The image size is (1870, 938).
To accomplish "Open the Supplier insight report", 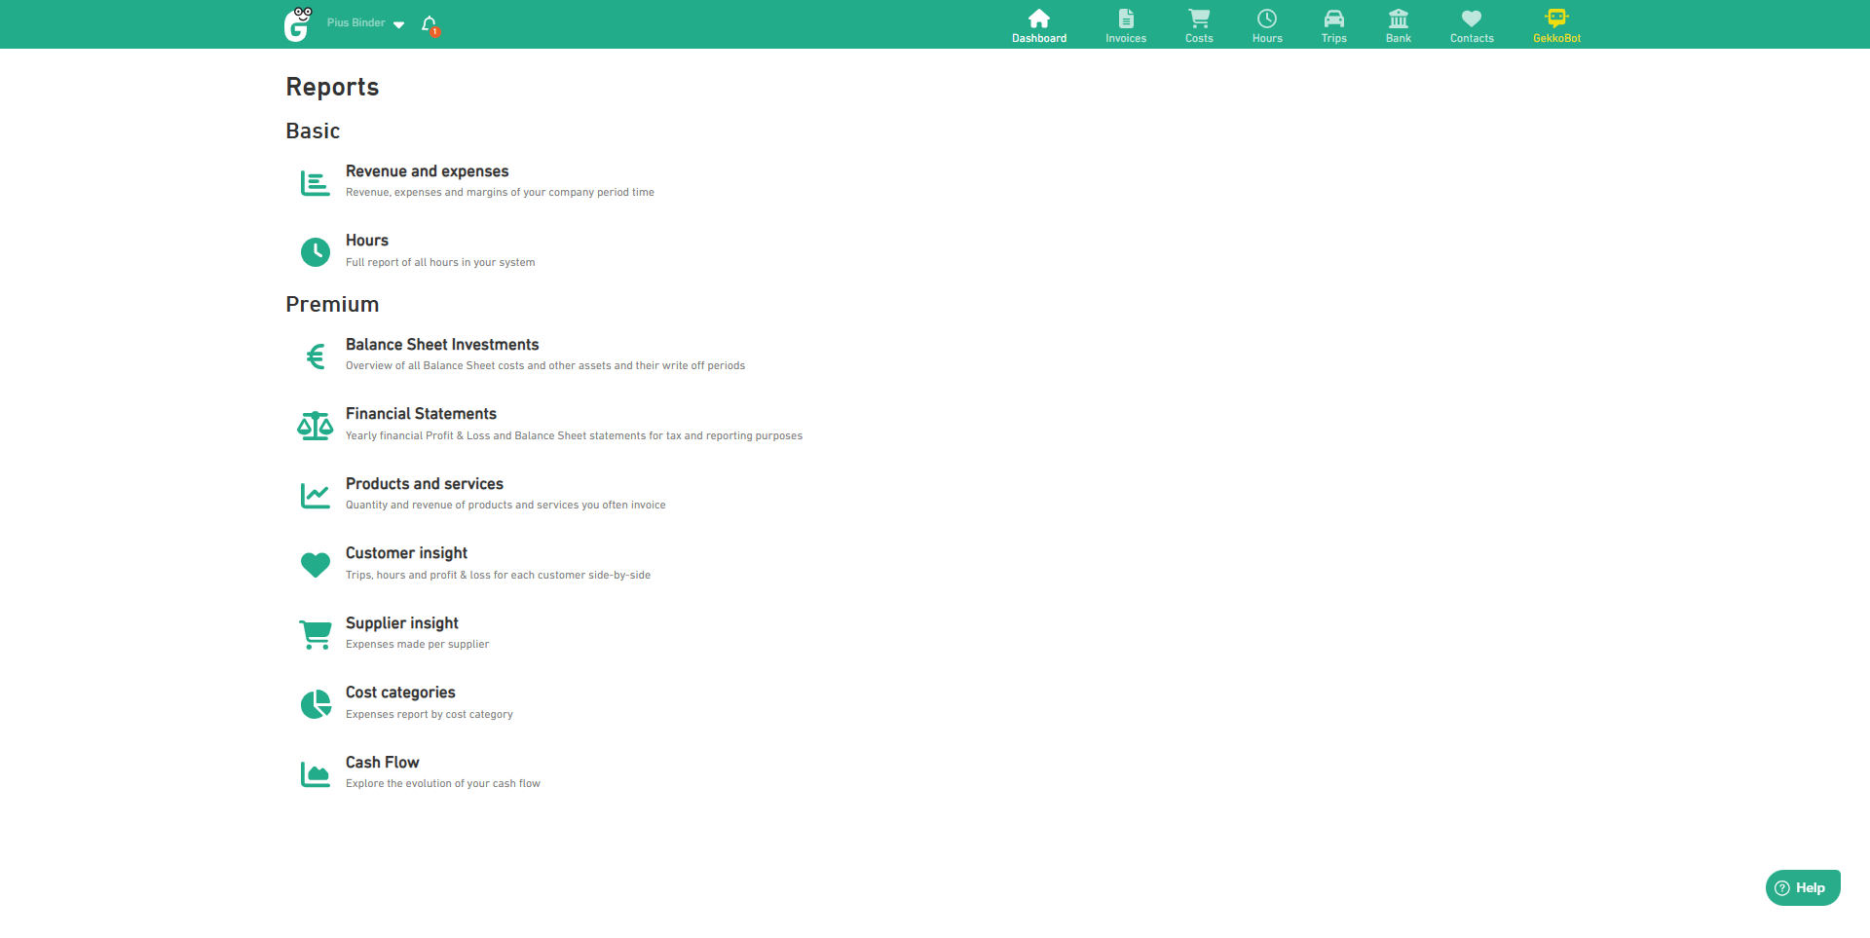I will coord(401,623).
